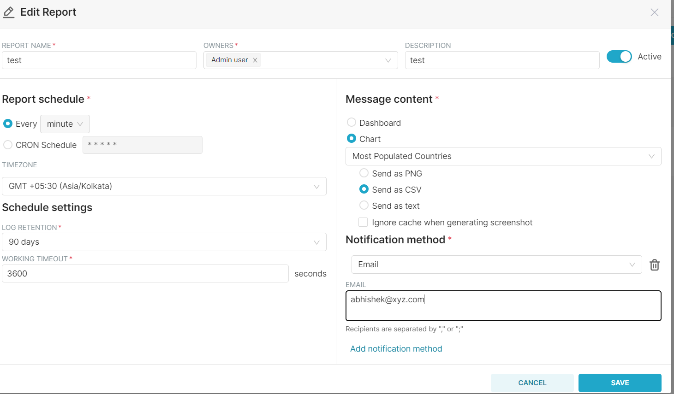Remove Admin user from the Owners field

(x=255, y=60)
